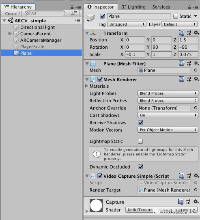
Task: Switch to the Services tab
Action: [161, 7]
